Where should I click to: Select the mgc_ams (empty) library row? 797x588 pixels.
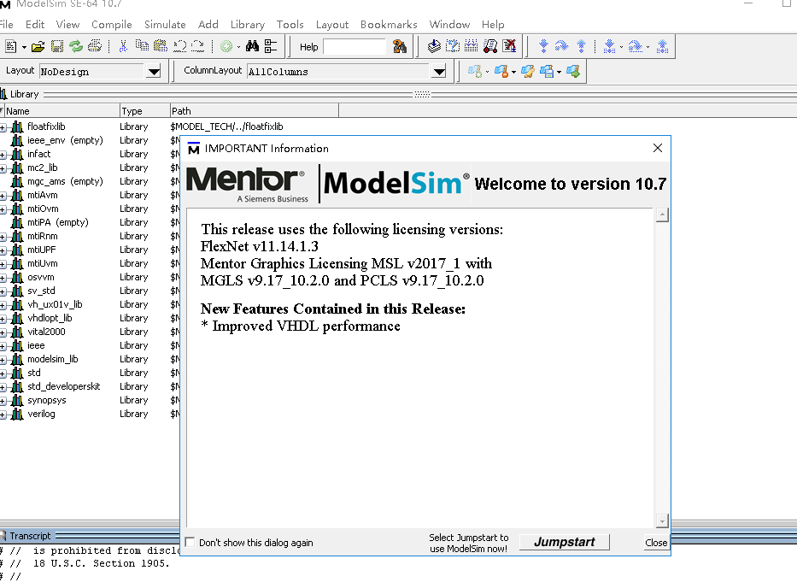pyautogui.click(x=65, y=181)
